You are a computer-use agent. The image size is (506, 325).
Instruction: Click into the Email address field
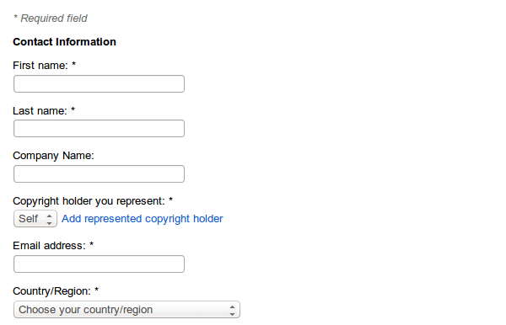tap(99, 264)
